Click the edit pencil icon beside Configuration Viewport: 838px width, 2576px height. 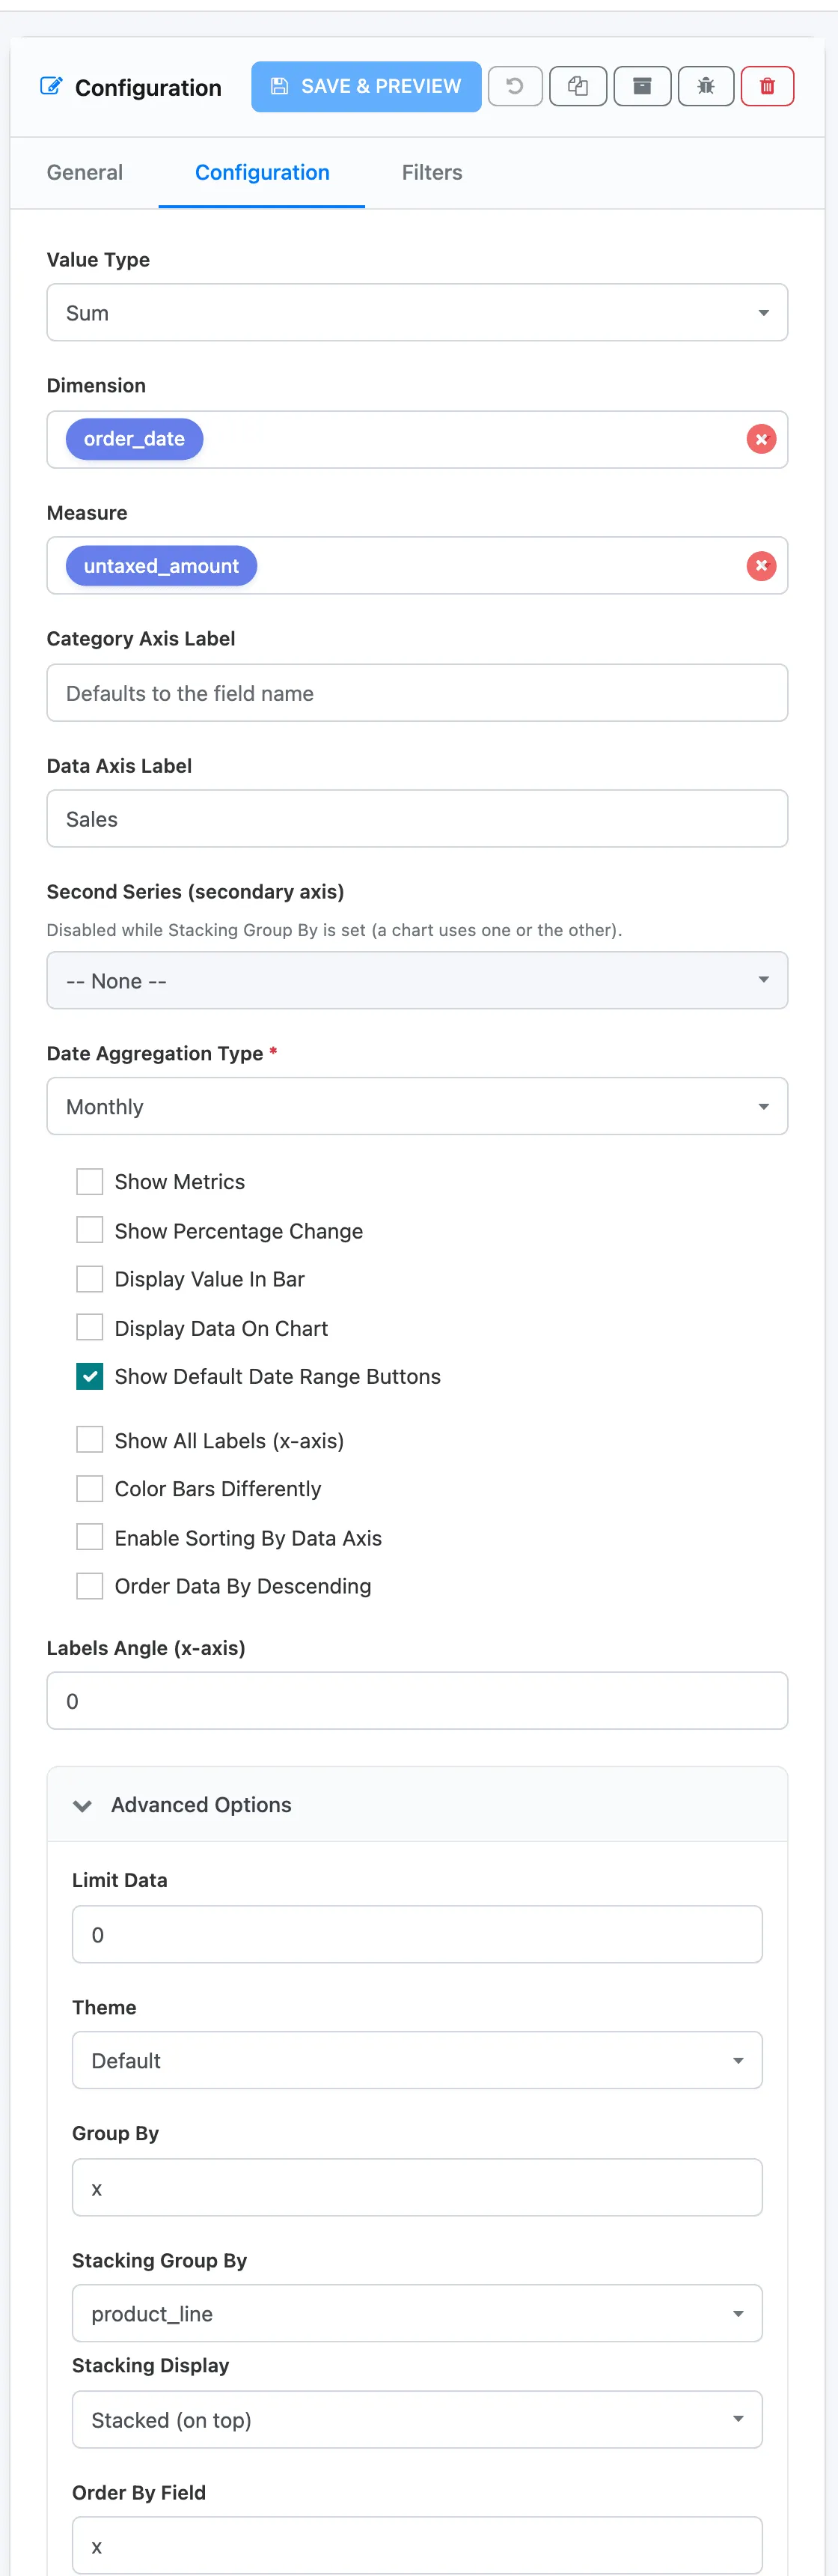click(x=51, y=86)
